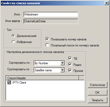
Task: Click the ColumnHeader column heading
Action: point(42,78)
